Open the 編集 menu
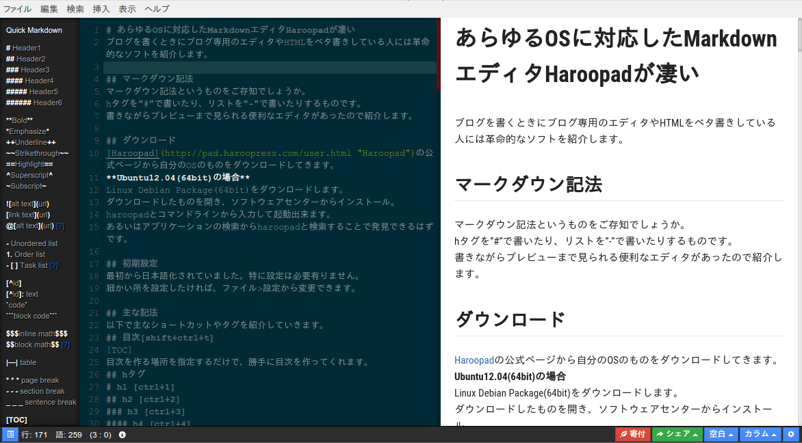Viewport: 802px width, 443px height. point(49,9)
